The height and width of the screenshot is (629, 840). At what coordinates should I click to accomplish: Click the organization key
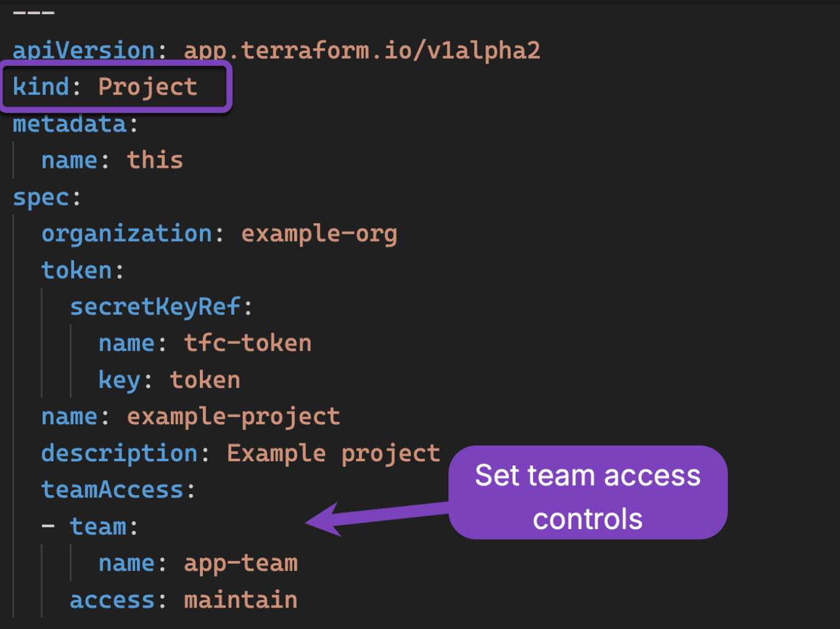click(126, 234)
